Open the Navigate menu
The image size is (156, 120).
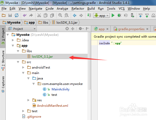point(36,9)
